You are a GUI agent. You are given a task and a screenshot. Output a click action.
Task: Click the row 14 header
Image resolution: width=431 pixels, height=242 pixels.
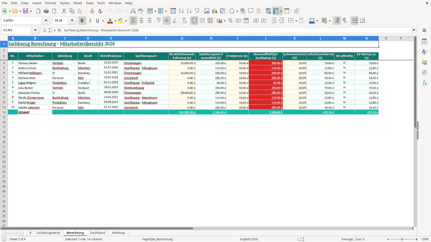[4, 112]
